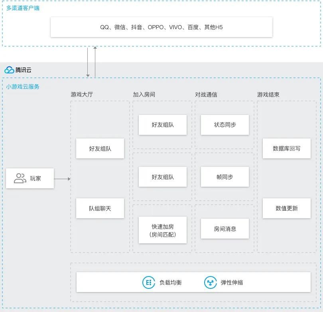Click the Tencent Cloud logo icon
Viewport: 323px width, 312px height.
pyautogui.click(x=9, y=70)
